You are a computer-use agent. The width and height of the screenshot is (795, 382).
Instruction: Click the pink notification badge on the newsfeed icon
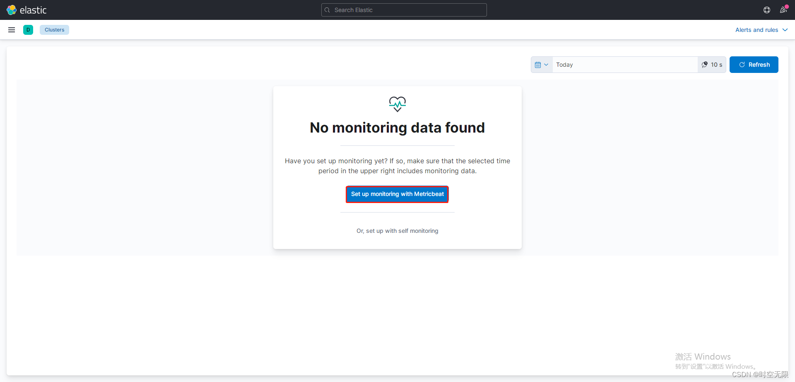coord(787,6)
